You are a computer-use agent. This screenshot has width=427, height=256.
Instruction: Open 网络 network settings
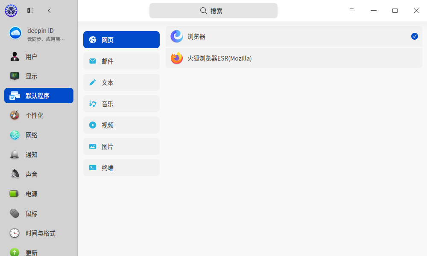[x=39, y=135]
